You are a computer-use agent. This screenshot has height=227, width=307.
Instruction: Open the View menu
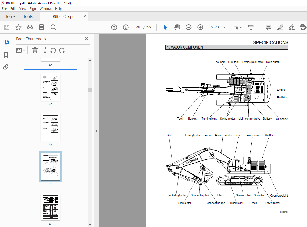pyautogui.click(x=23, y=9)
